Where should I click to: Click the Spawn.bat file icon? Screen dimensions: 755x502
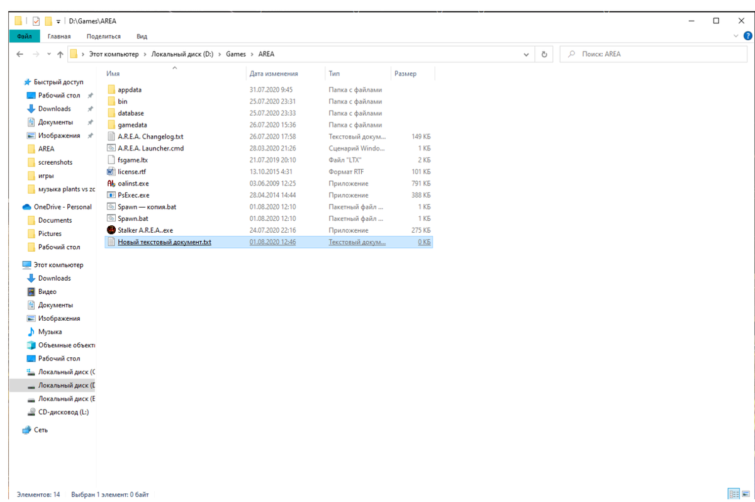pos(111,218)
